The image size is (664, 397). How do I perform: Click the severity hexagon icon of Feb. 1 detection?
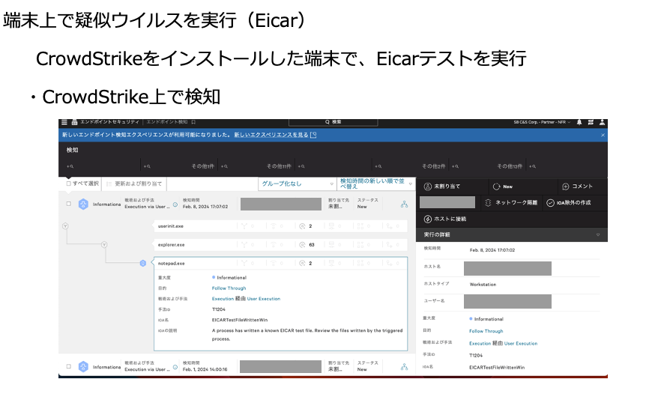click(83, 367)
